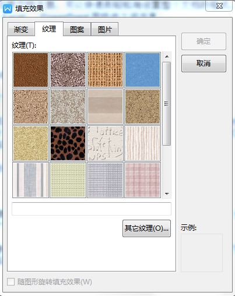Open the 纹理 texture tab
This screenshot has height=296, width=235.
click(x=49, y=29)
